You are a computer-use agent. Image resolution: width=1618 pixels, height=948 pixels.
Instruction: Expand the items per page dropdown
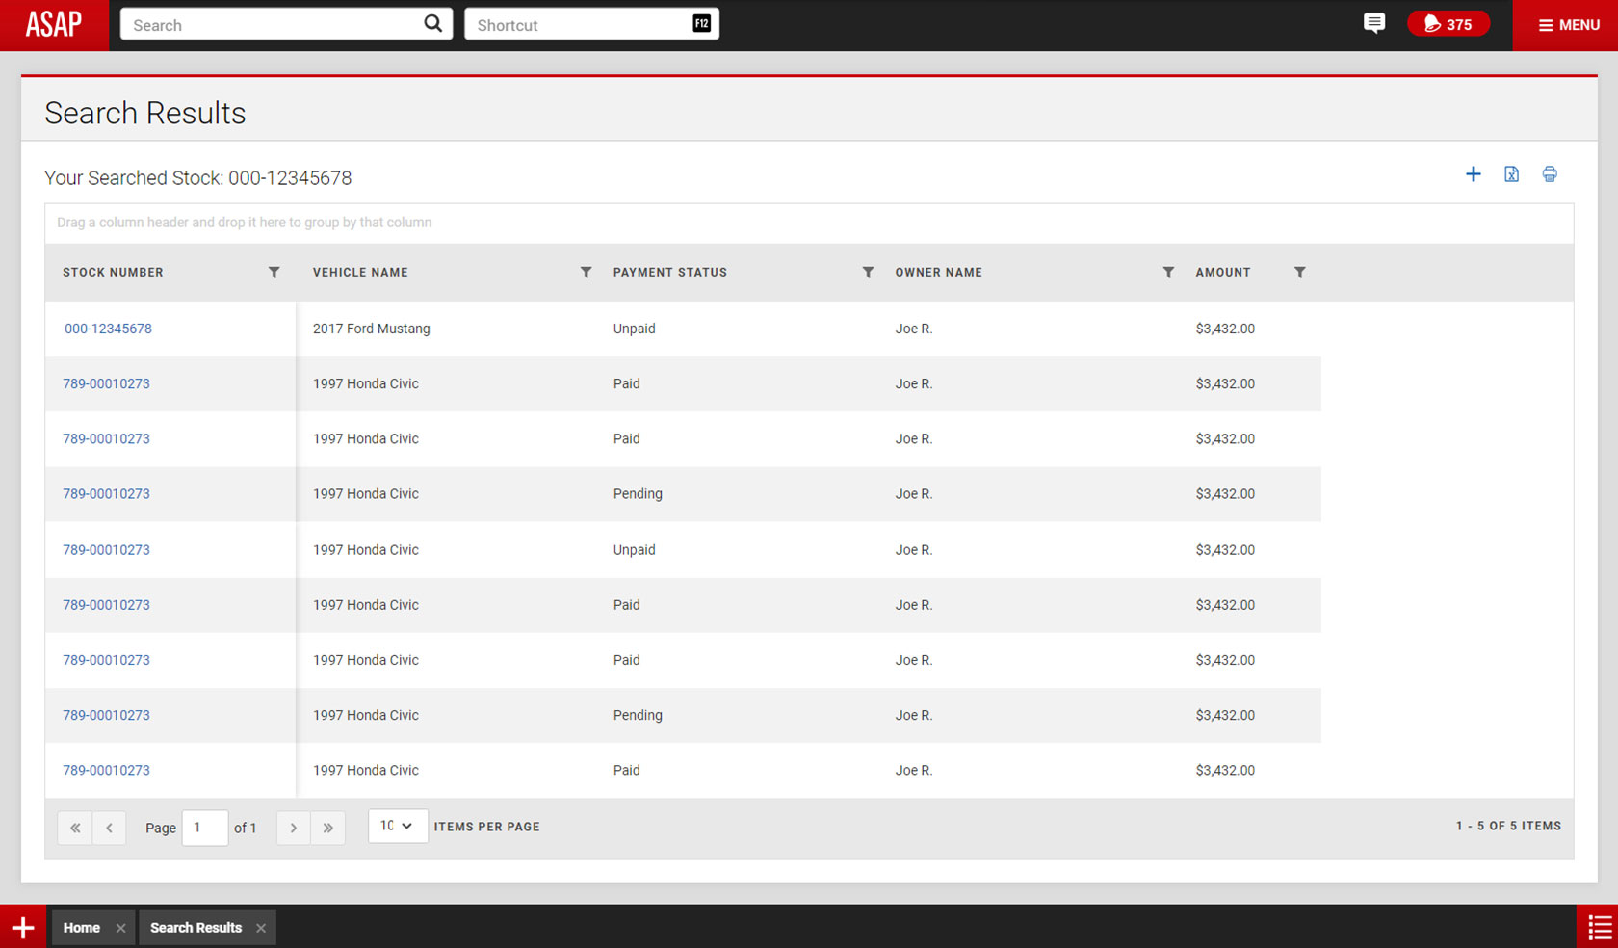point(397,826)
